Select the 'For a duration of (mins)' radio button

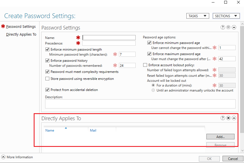coord(153,85)
